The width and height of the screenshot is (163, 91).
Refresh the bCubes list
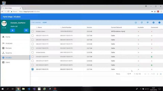tap(142, 22)
